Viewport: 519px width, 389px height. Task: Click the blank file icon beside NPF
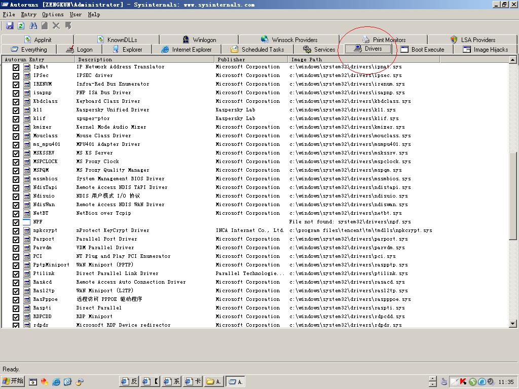[x=27, y=222]
